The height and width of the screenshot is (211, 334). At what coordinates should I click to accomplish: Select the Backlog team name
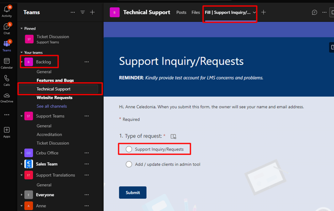[x=44, y=62]
